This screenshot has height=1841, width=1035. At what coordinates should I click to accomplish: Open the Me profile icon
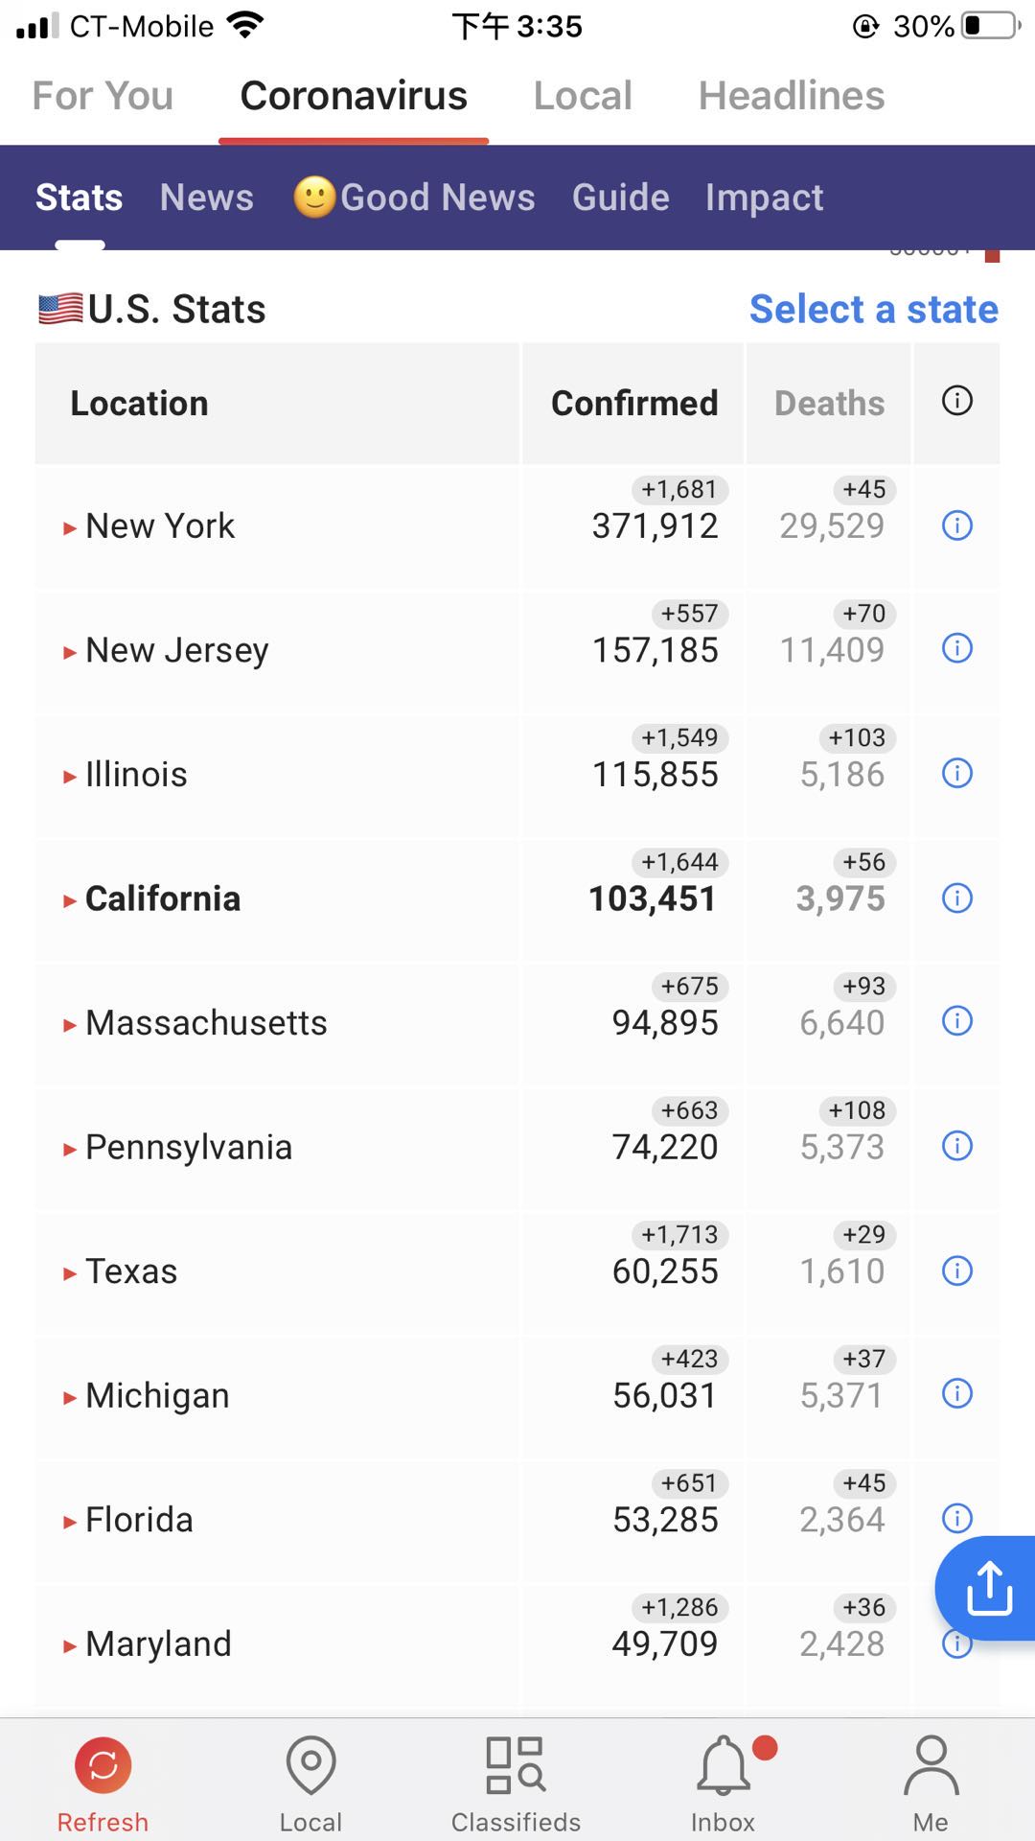tap(931, 1764)
